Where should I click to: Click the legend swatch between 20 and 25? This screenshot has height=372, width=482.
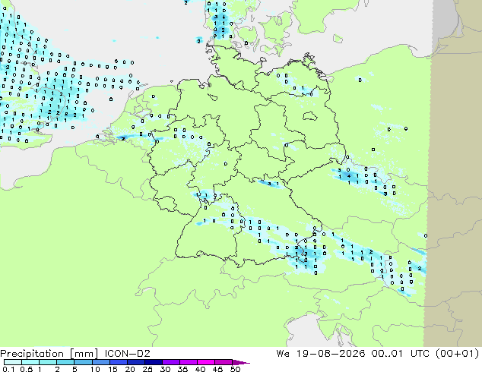pos(136,362)
